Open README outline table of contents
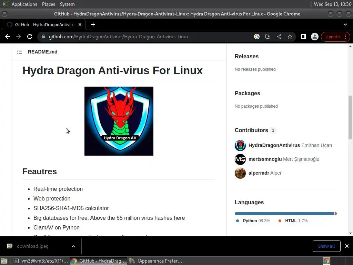This screenshot has height=265, width=353. pos(20,52)
